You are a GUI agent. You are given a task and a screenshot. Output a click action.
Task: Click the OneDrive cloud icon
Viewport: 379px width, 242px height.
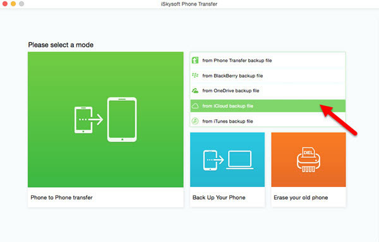coord(195,90)
